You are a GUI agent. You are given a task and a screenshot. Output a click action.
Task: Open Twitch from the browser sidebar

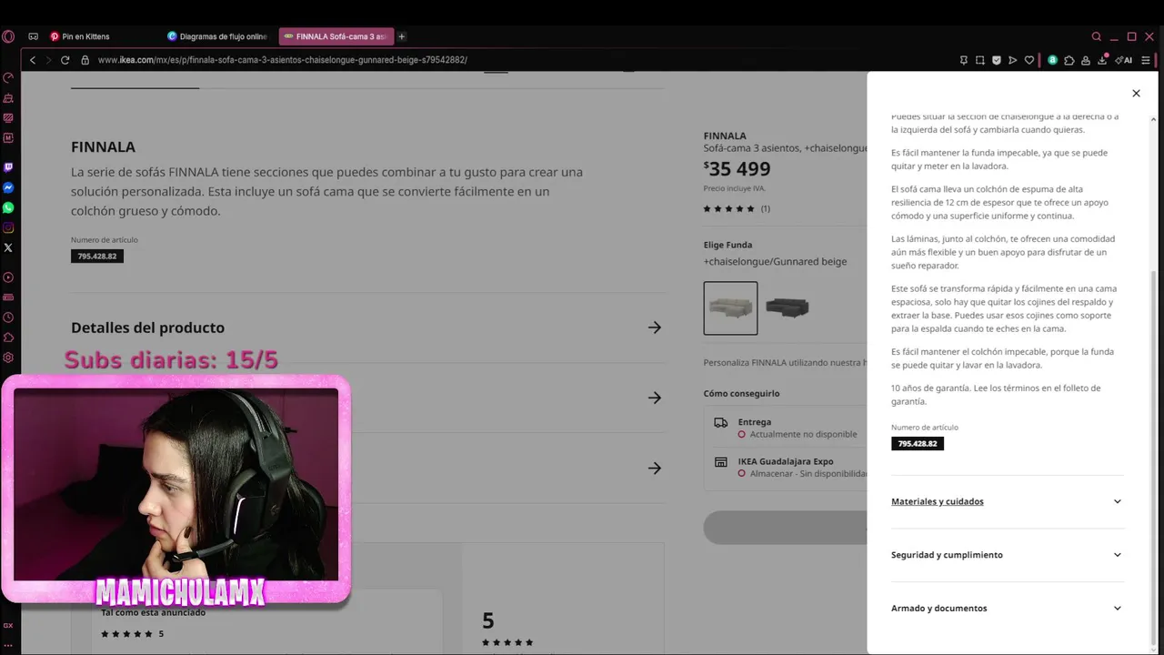(8, 167)
